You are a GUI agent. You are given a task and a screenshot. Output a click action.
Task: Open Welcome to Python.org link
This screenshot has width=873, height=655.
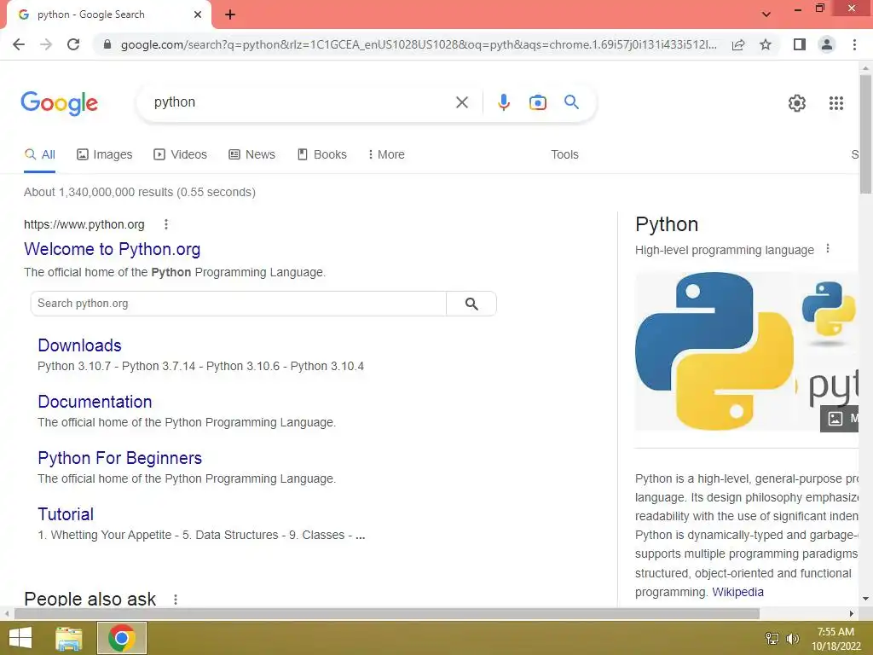pos(112,249)
